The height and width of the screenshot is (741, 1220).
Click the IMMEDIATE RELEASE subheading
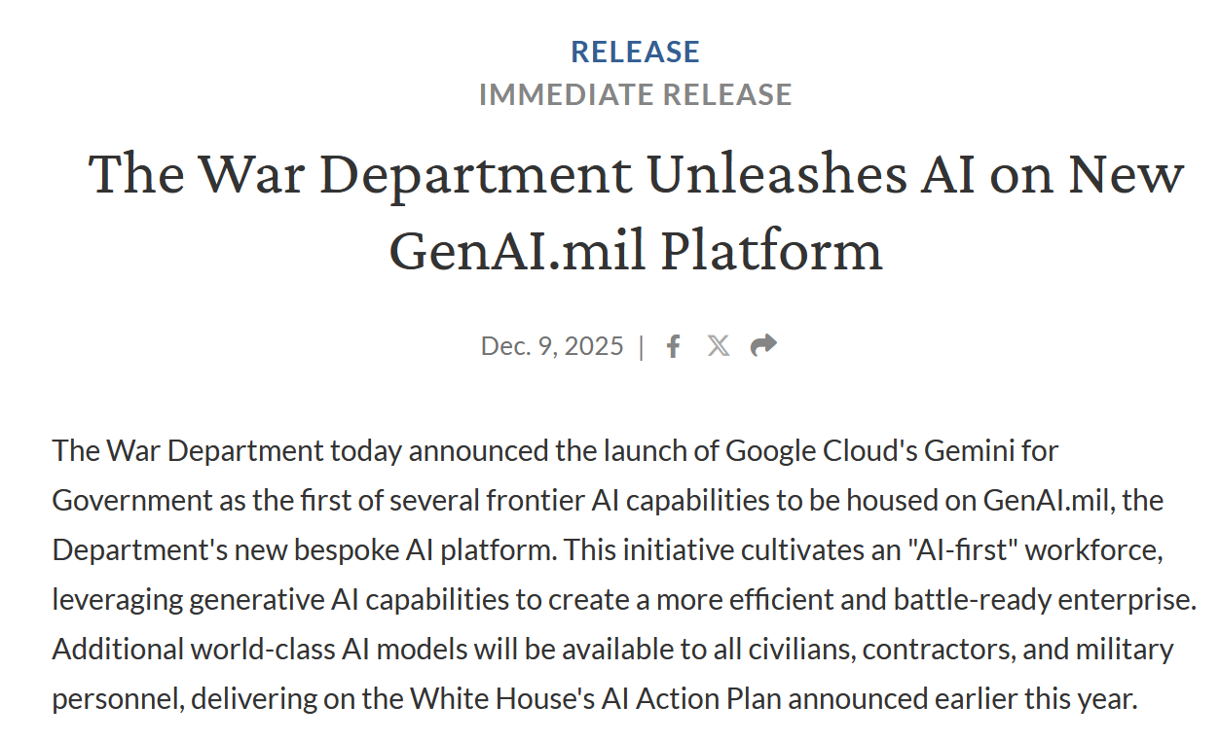pos(635,94)
